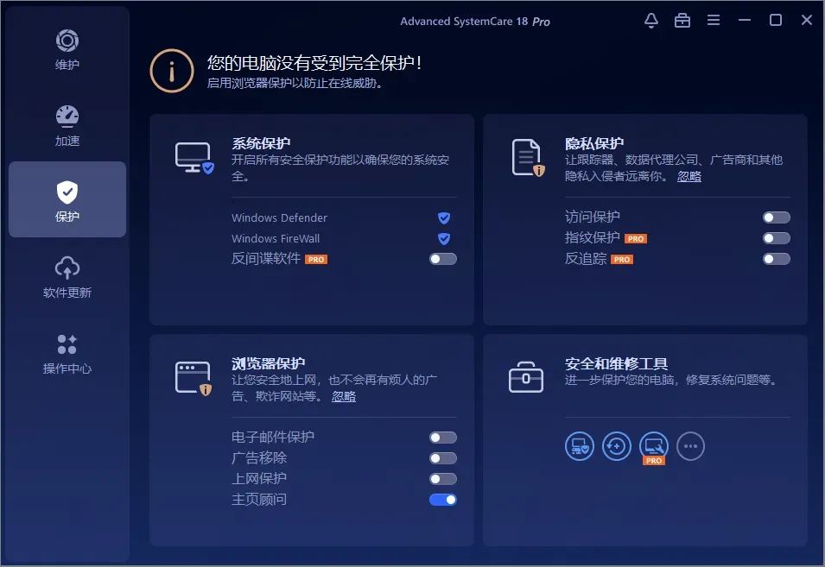Turn on 上网保护 surfing protection toggle

point(443,479)
